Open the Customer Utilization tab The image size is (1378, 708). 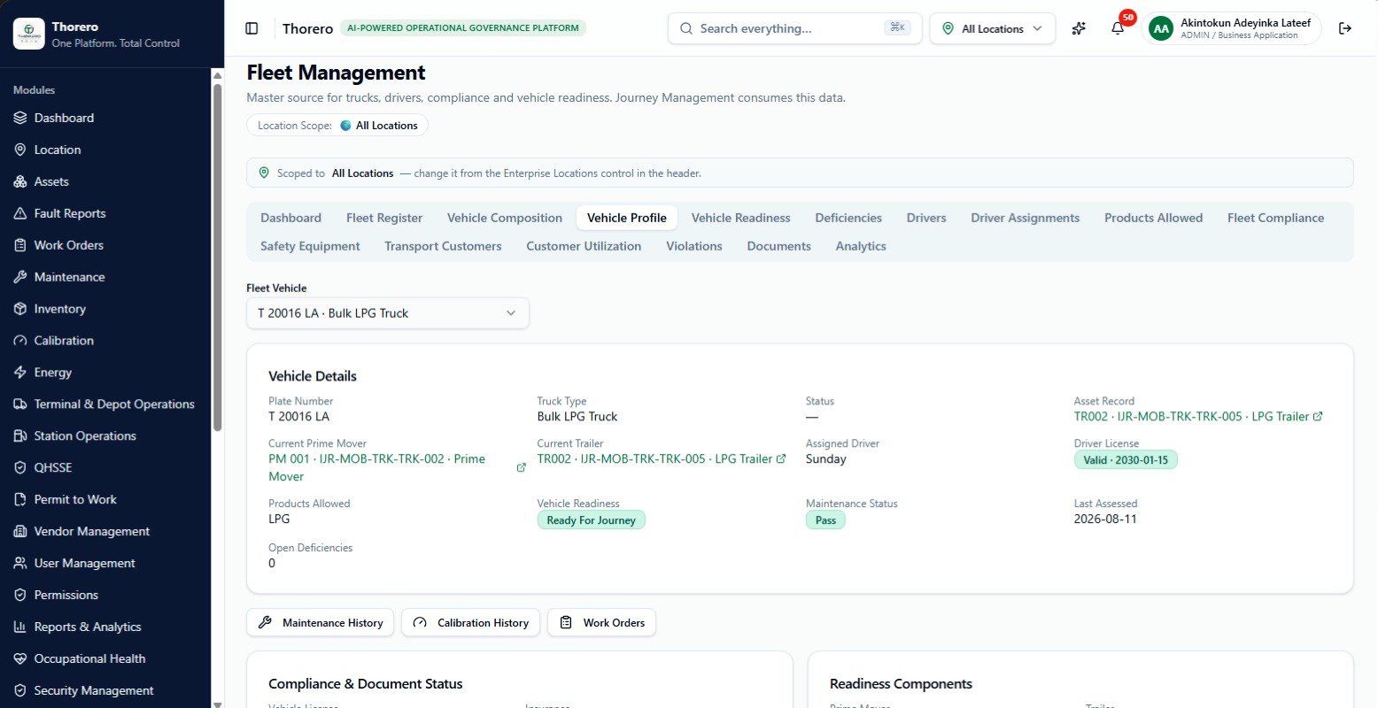click(584, 246)
